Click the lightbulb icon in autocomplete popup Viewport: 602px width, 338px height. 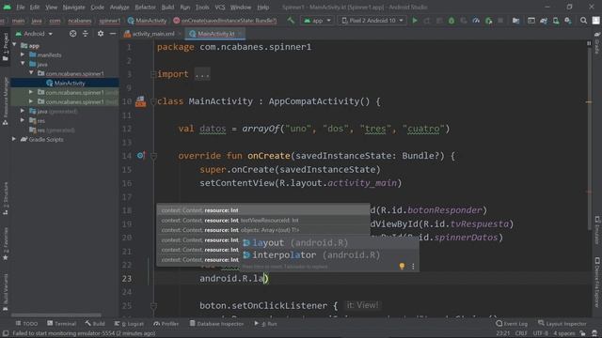[x=402, y=266]
